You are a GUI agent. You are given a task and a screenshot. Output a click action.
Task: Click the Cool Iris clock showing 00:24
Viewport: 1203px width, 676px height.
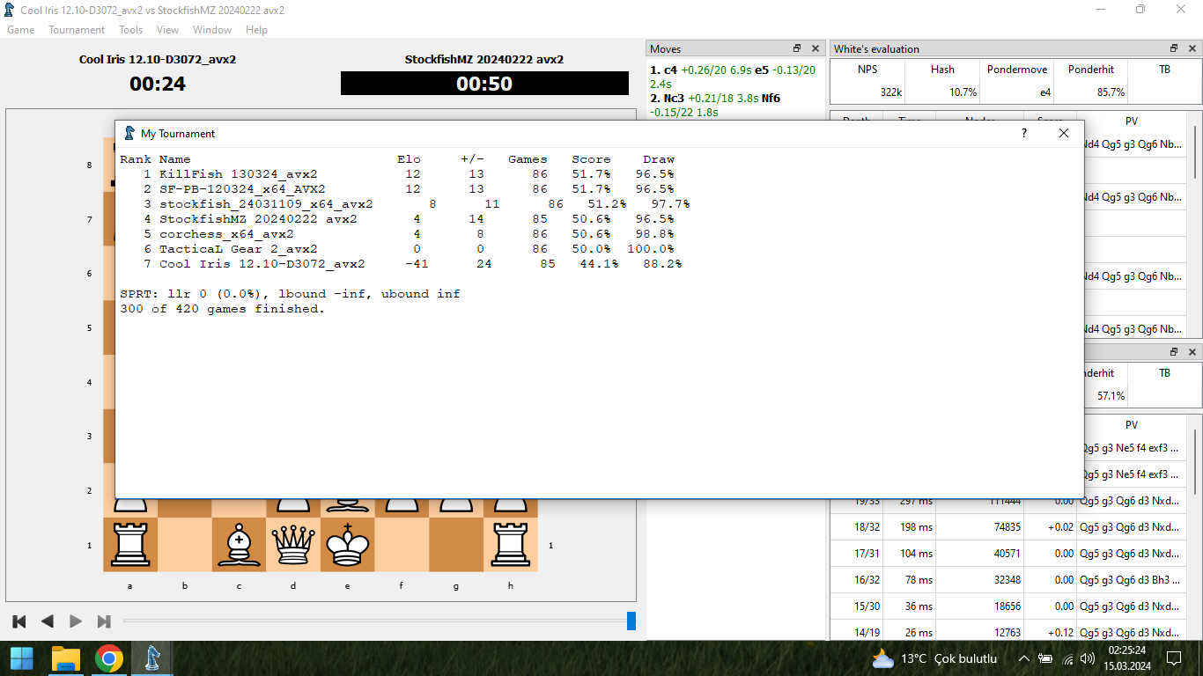click(158, 84)
